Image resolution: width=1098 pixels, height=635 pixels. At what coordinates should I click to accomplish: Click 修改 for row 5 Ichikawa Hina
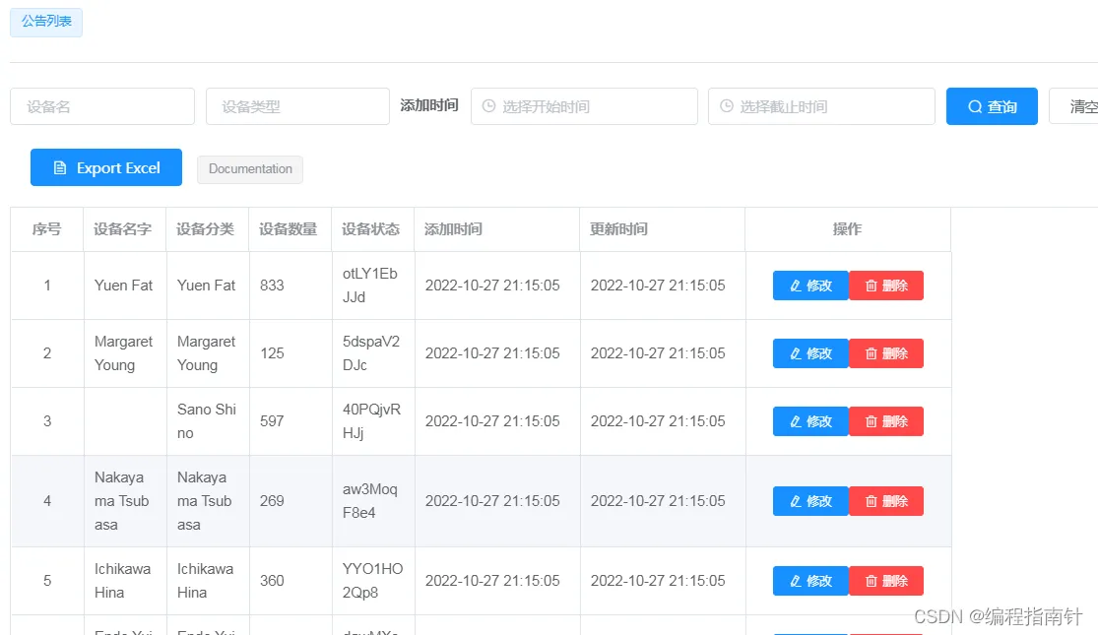pos(810,581)
